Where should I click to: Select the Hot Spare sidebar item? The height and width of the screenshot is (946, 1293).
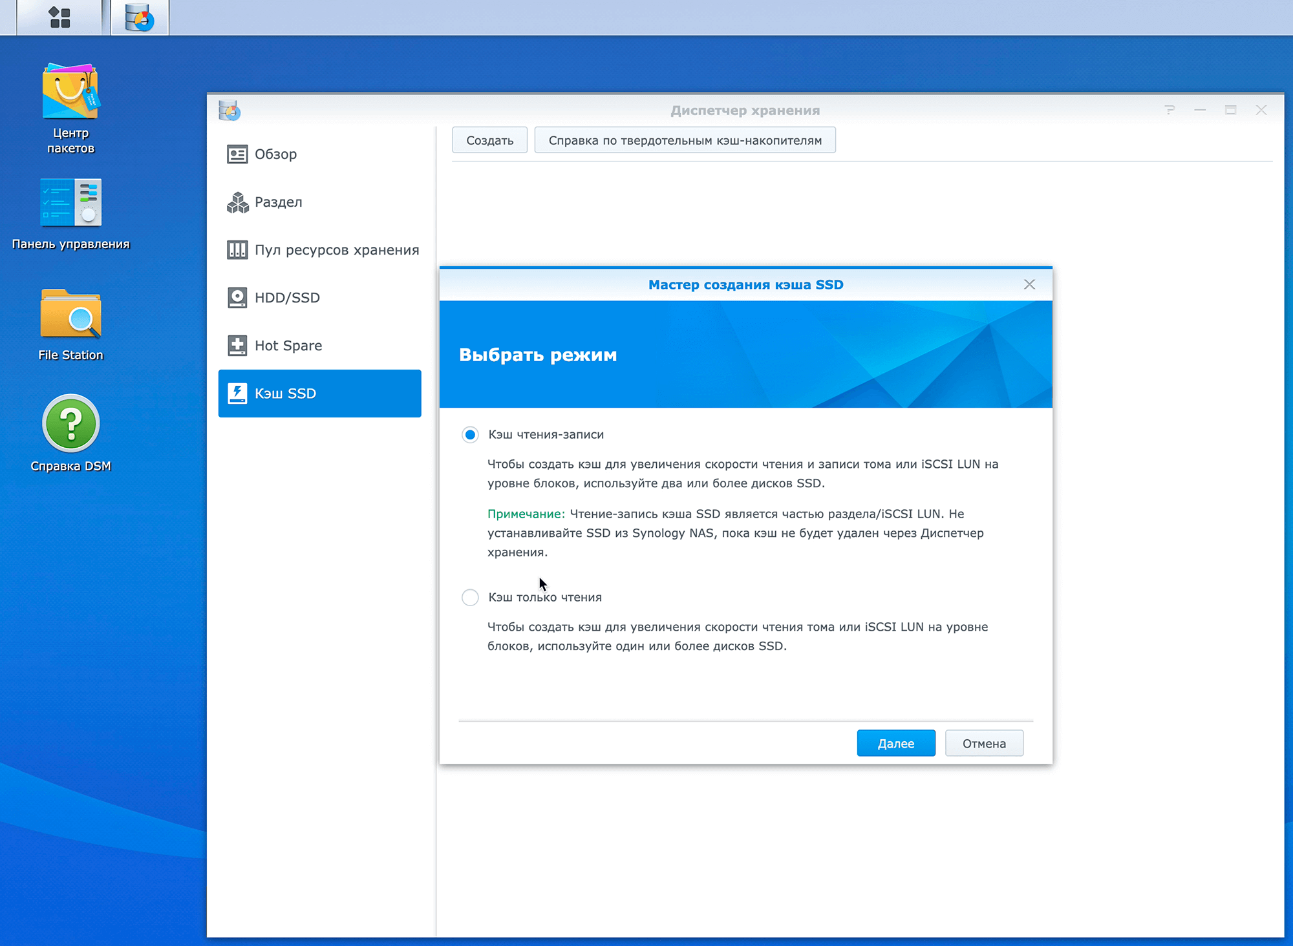(x=288, y=346)
